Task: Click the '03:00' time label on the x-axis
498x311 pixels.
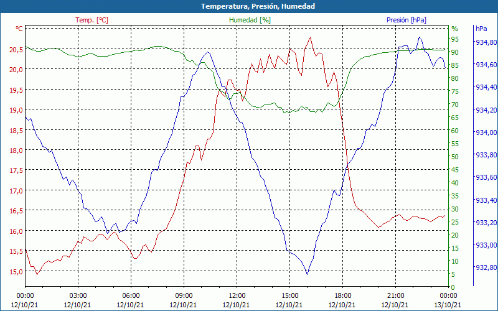Action: tap(78, 296)
